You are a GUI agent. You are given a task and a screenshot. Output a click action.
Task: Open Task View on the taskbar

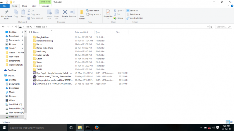[x=71, y=127]
